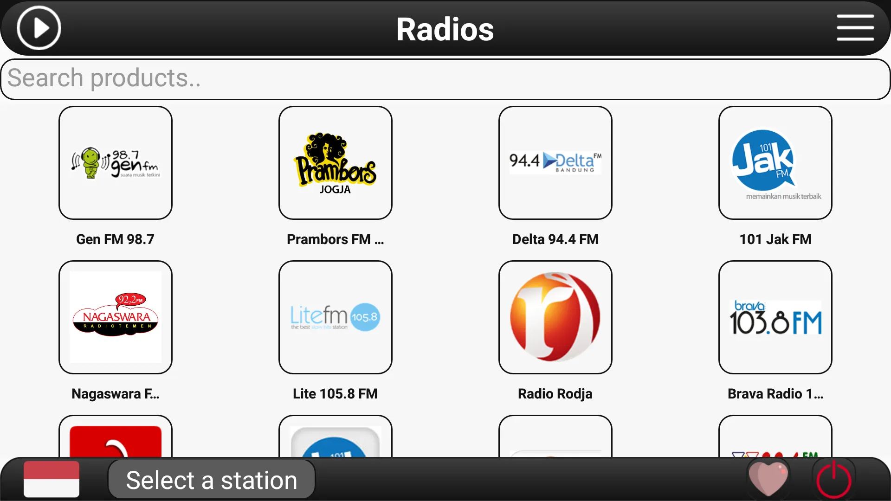Open Brava Radio 103.8 FM station
Screen dimensions: 891x501
775,317
